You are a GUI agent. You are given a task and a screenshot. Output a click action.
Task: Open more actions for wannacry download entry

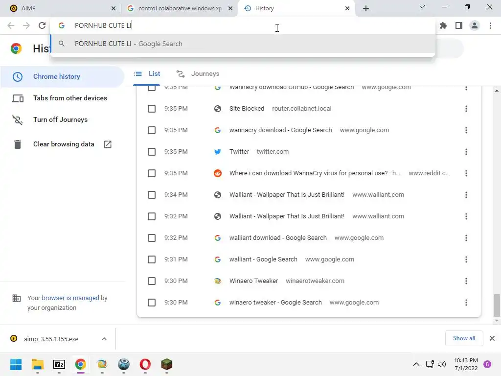point(466,130)
